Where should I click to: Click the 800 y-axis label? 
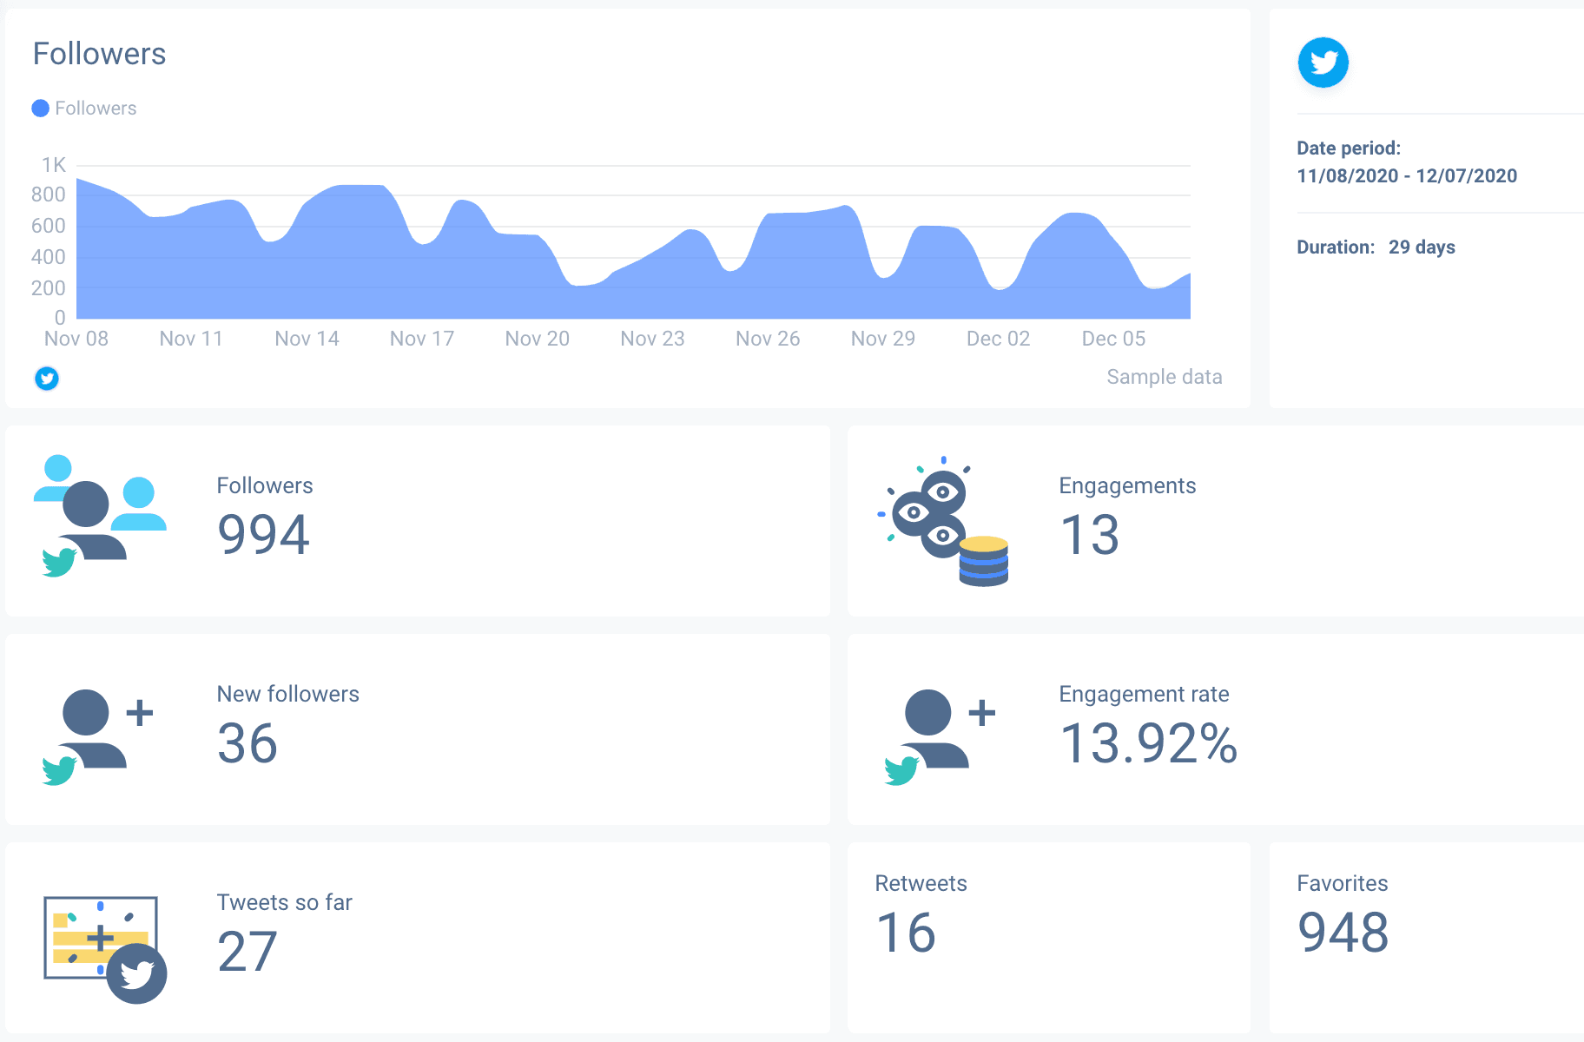coord(49,195)
